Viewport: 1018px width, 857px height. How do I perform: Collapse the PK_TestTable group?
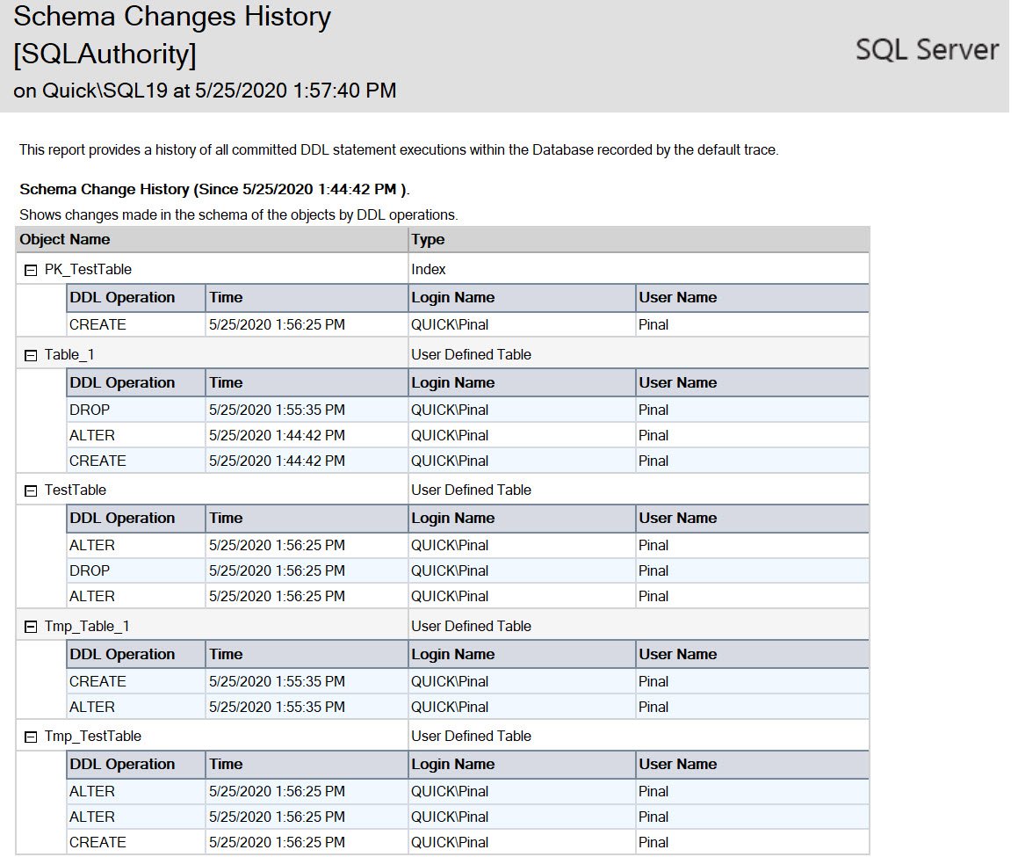(x=31, y=271)
